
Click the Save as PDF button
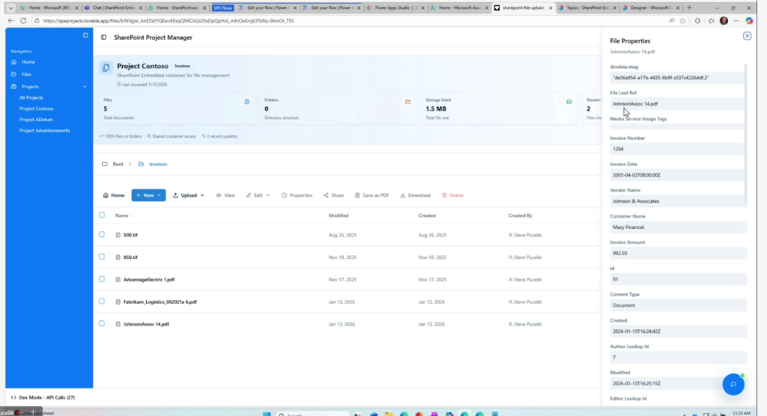coord(372,195)
